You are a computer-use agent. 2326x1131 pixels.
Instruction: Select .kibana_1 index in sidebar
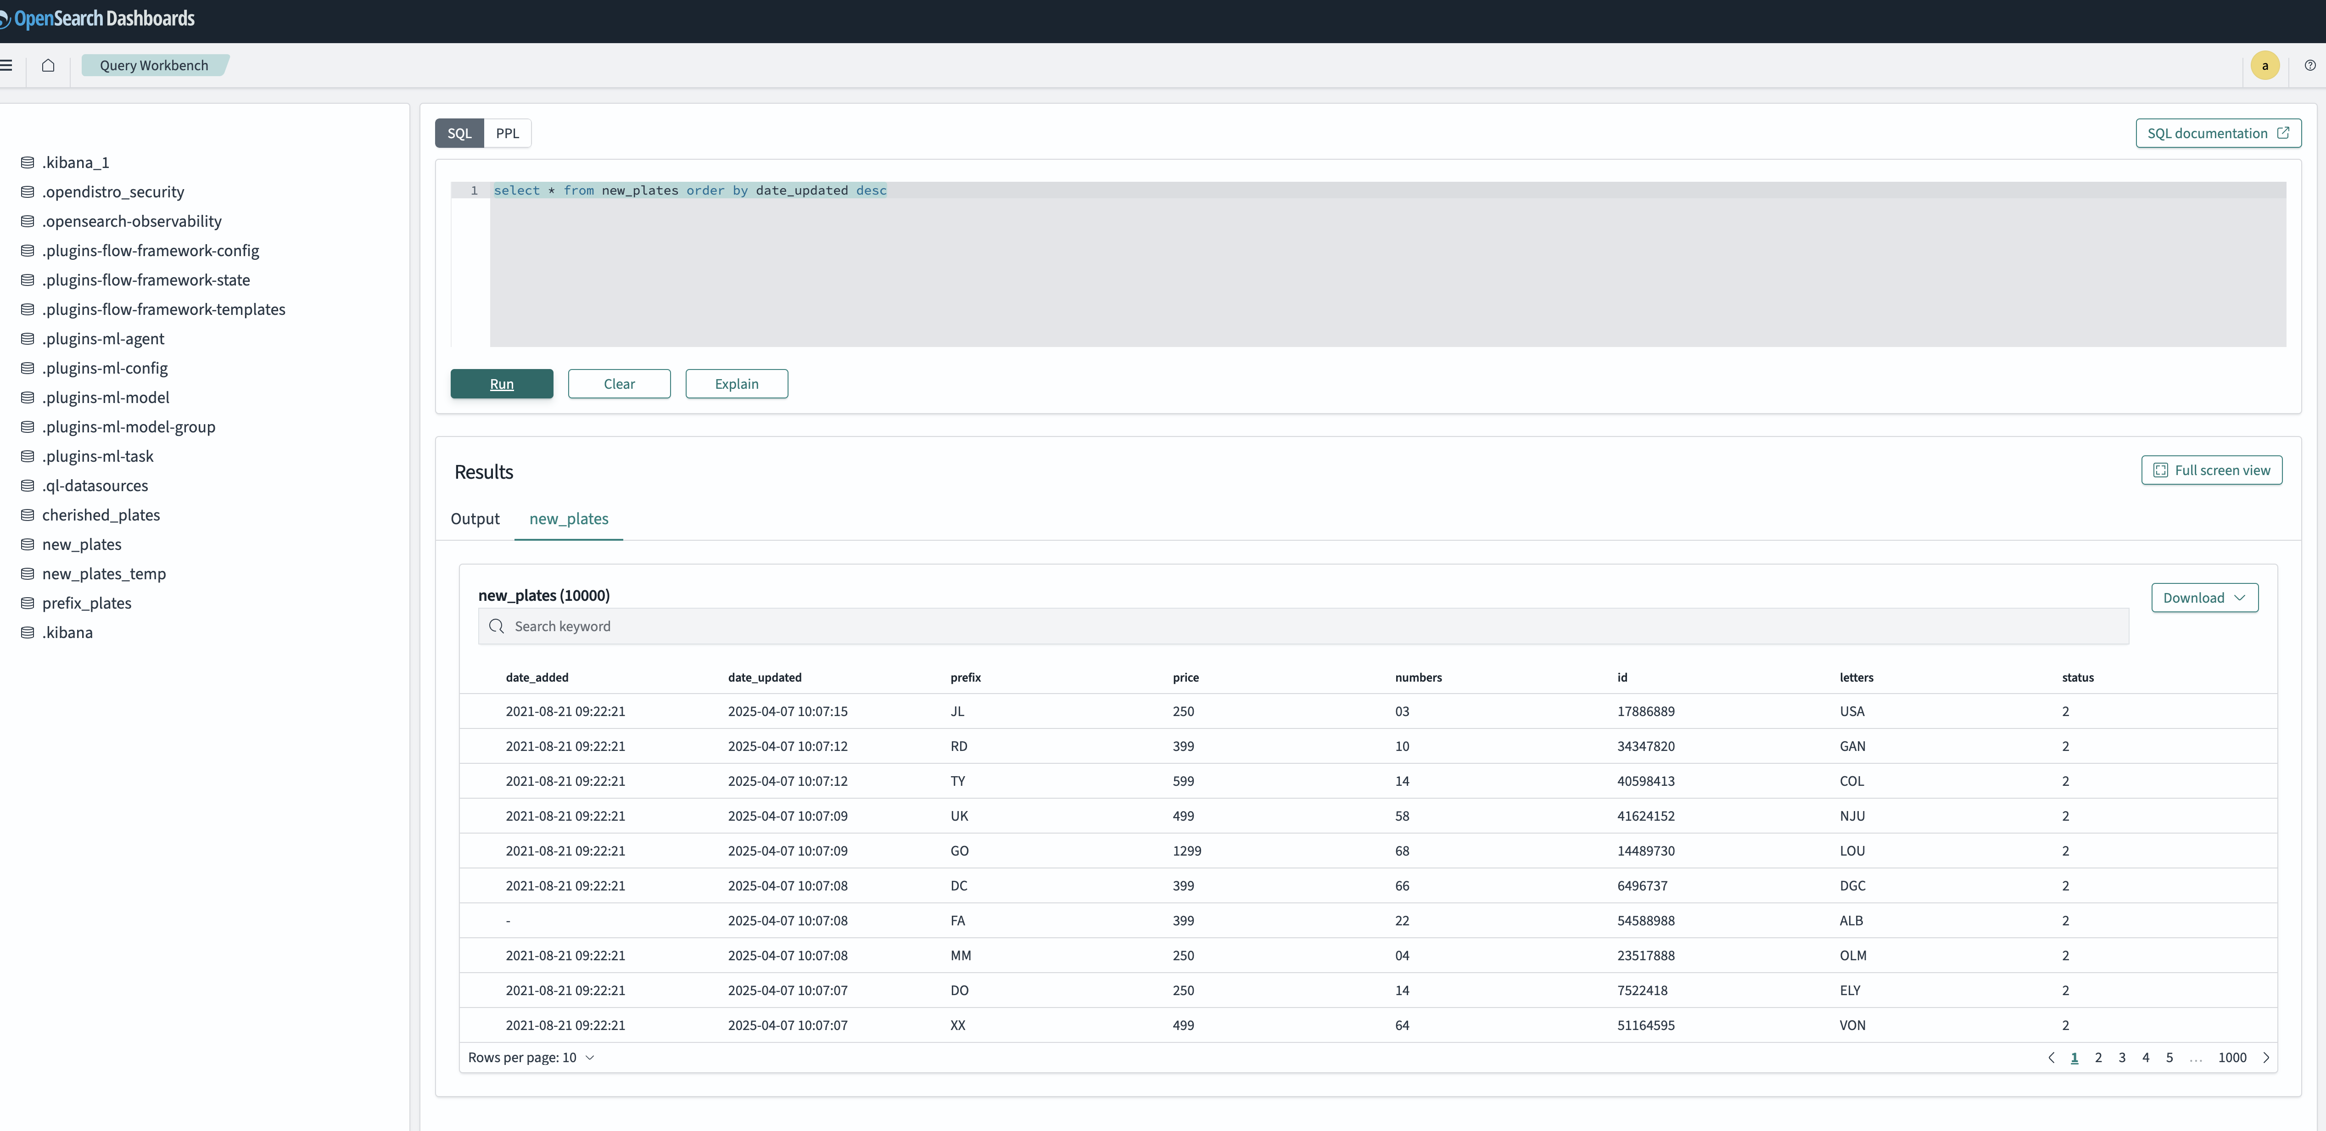pos(76,162)
